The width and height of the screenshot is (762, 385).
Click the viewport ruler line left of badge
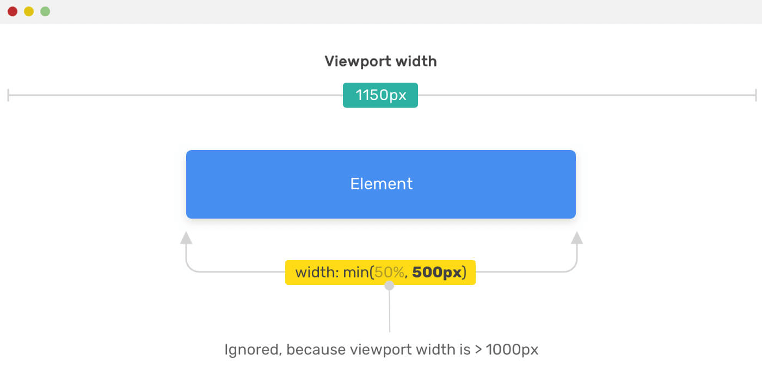click(x=176, y=96)
